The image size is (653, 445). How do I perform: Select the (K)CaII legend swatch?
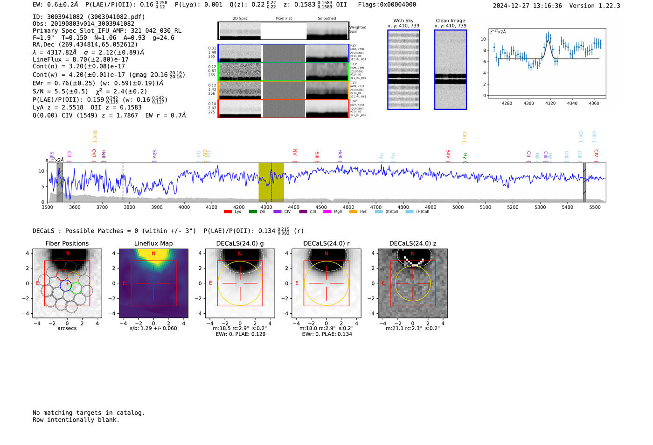pos(379,212)
